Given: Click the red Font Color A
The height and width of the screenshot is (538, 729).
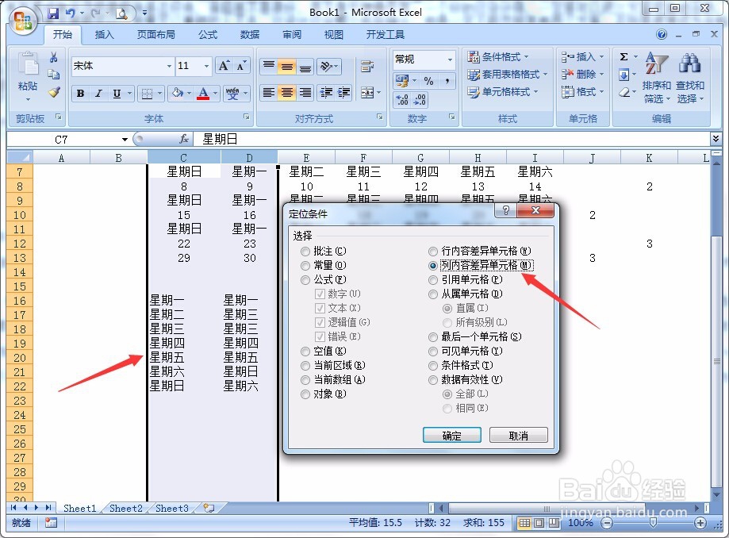Looking at the screenshot, I should [x=203, y=94].
